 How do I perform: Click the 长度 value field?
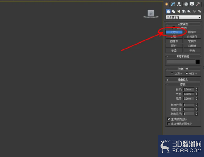tap(189, 90)
